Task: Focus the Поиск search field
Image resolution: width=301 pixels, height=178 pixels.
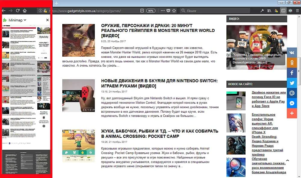Action: (x=215, y=11)
